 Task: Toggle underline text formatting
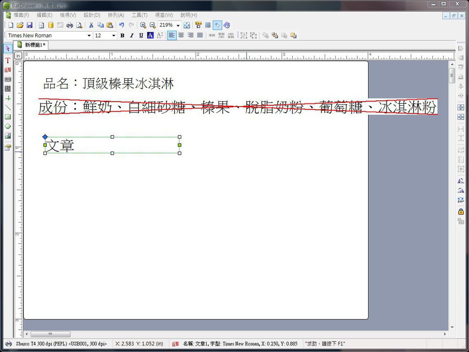[x=141, y=35]
